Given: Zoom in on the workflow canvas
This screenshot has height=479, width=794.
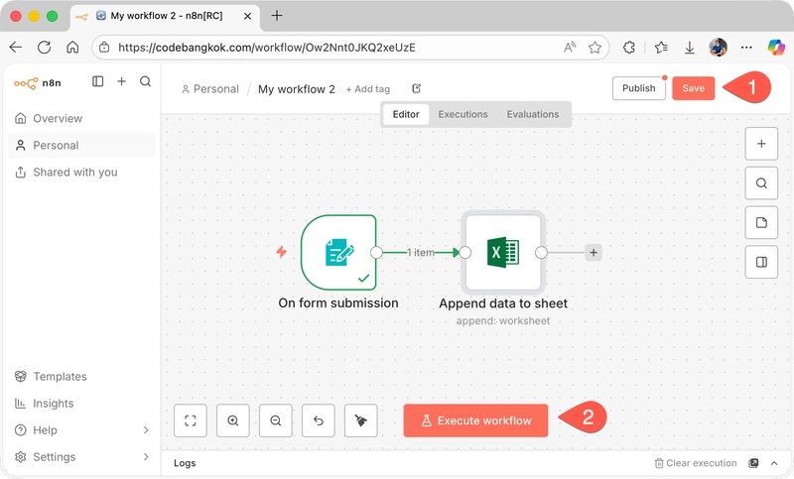Looking at the screenshot, I should [233, 420].
